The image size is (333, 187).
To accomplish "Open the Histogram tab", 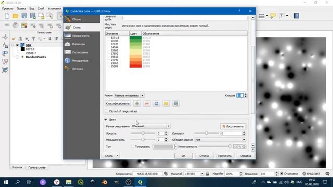I will click(82, 52).
